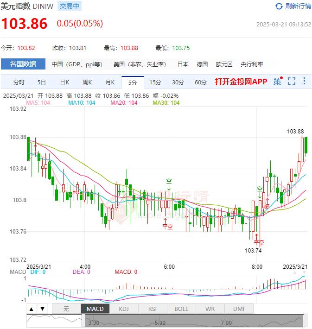
Task: Click the DIF: 0 label
Action: tap(38, 272)
